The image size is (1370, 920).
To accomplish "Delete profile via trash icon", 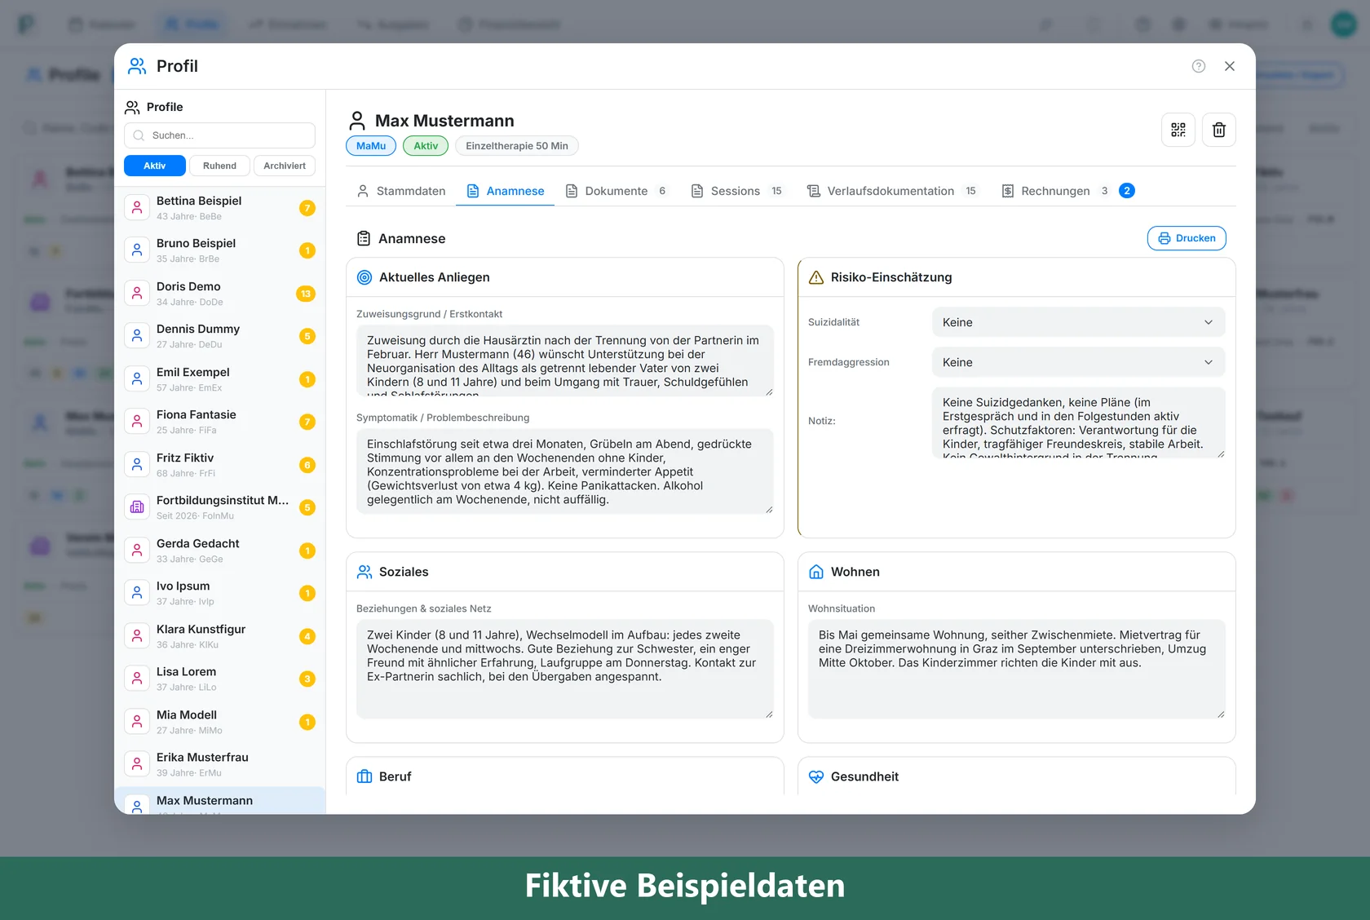I will point(1219,130).
